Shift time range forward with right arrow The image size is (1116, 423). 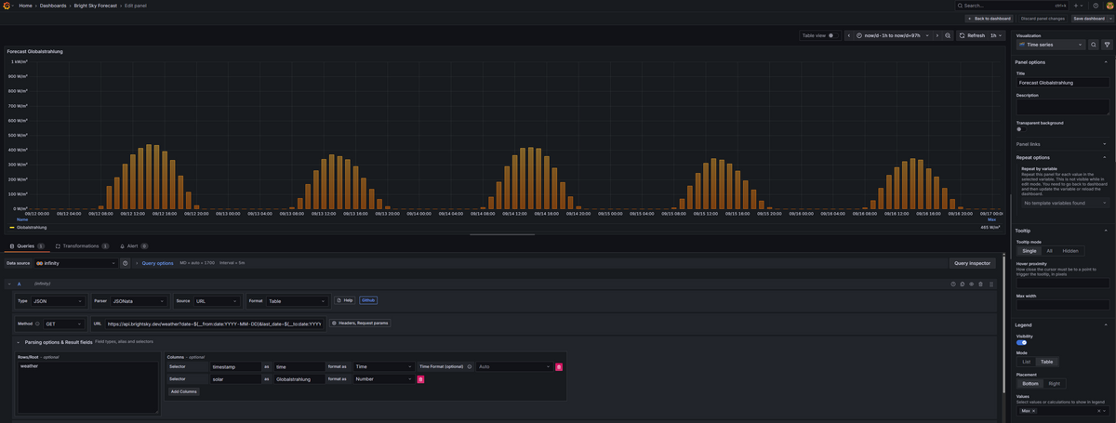(x=937, y=35)
